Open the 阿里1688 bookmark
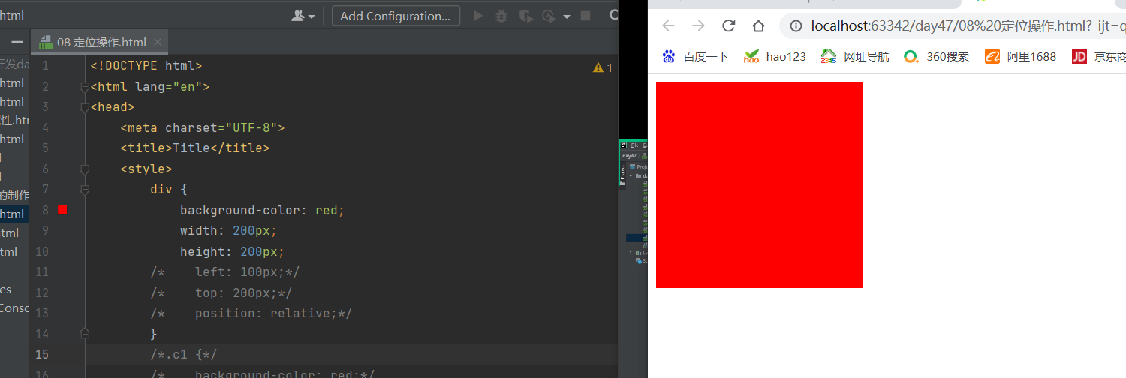This screenshot has width=1126, height=378. [x=1020, y=56]
